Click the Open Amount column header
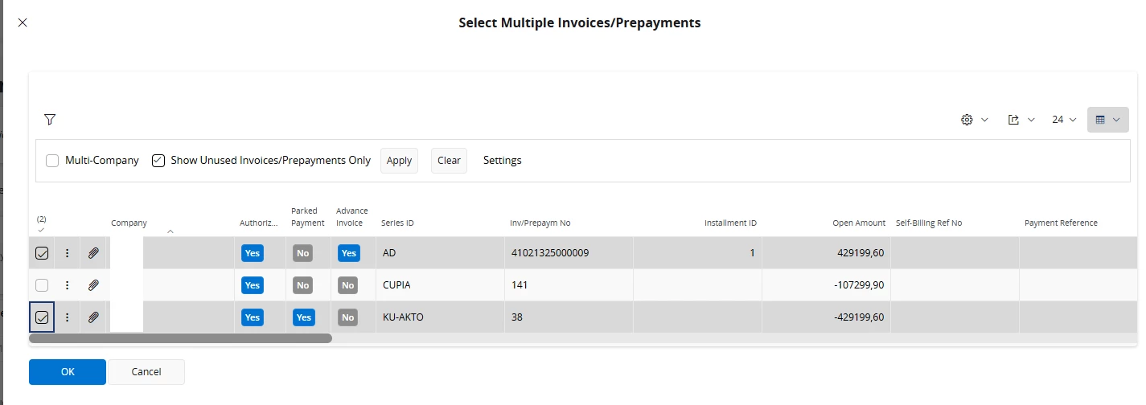Image resolution: width=1146 pixels, height=405 pixels. [858, 223]
